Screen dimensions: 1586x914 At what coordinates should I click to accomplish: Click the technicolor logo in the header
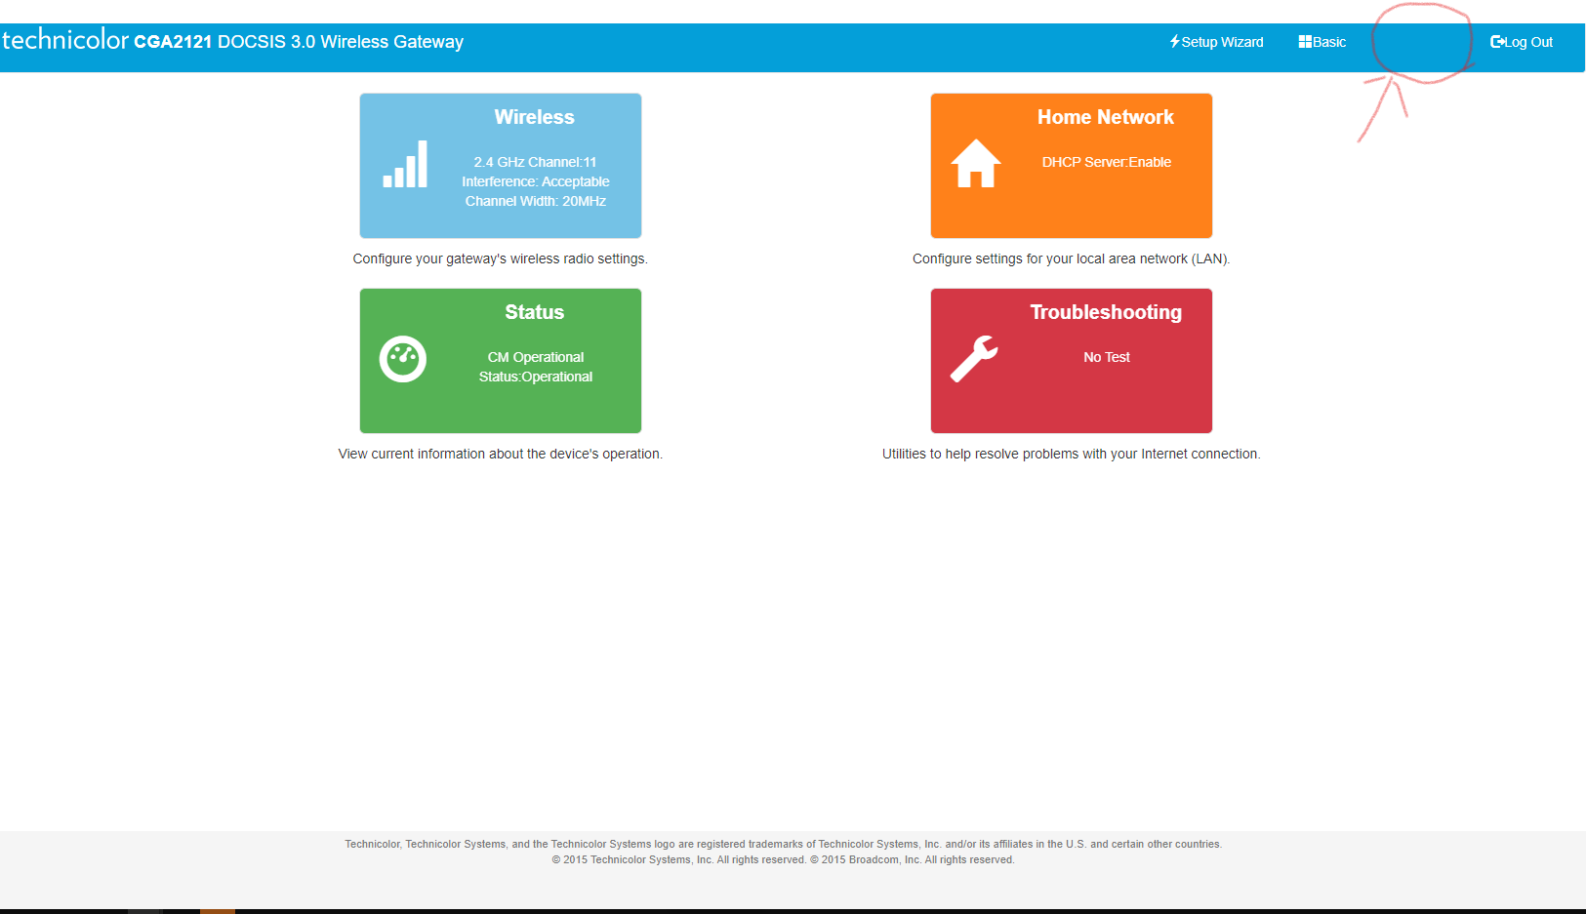(65, 40)
